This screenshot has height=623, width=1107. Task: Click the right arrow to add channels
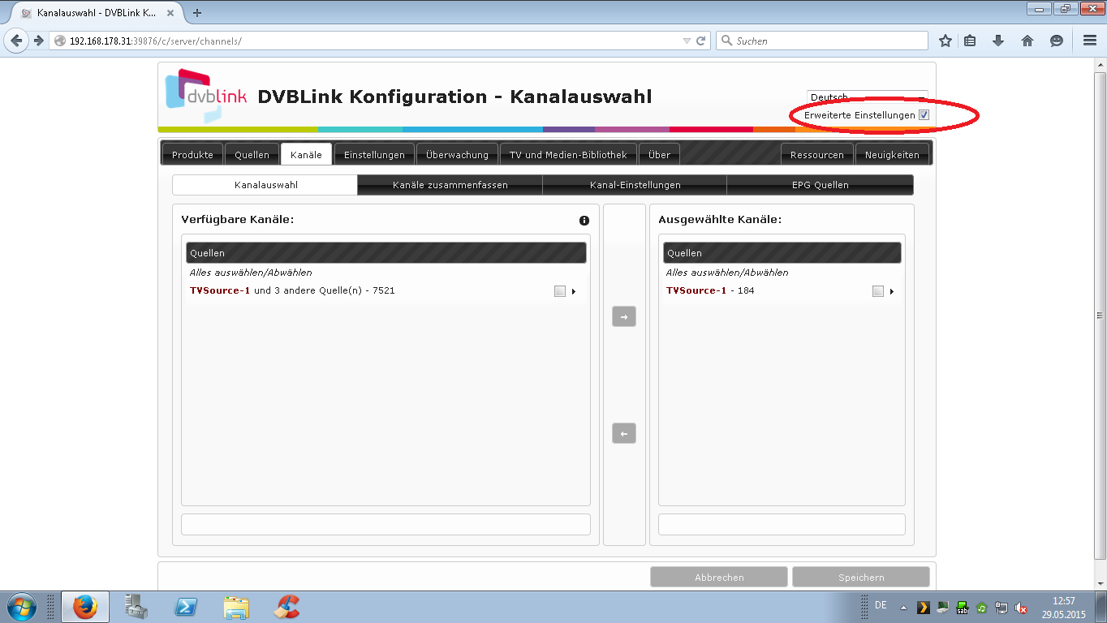[x=624, y=316]
